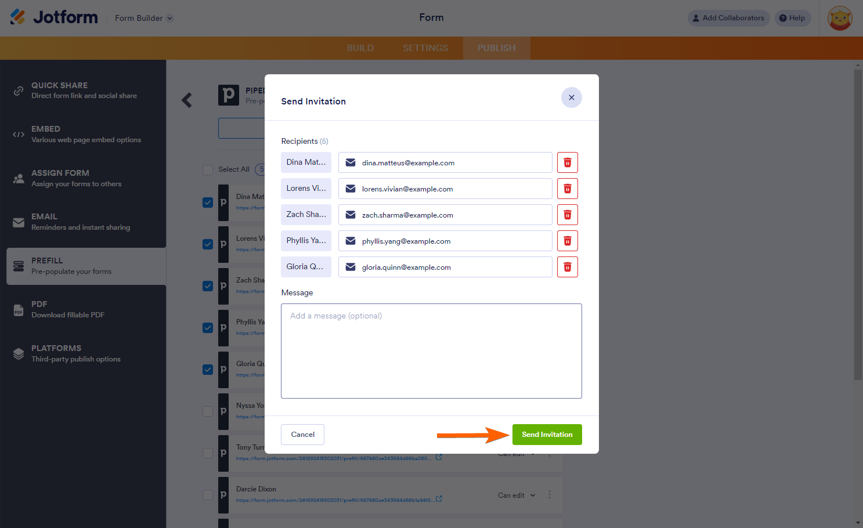This screenshot has height=528, width=863.
Task: Click the Jotform logo
Action: tap(54, 17)
